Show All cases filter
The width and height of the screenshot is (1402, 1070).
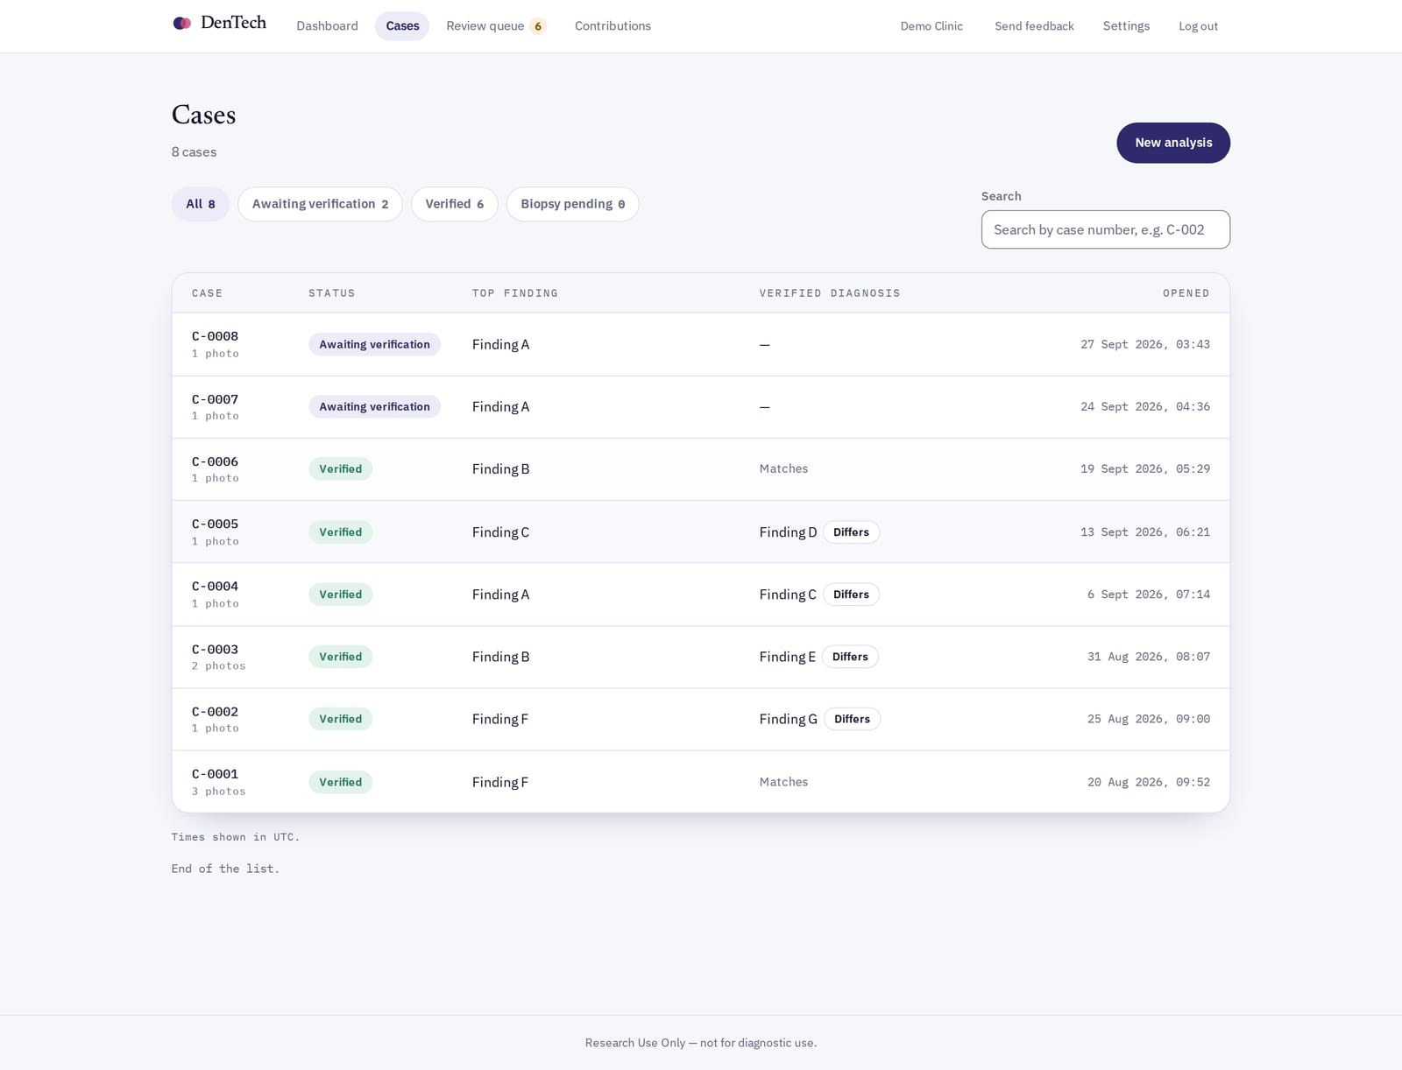(200, 204)
